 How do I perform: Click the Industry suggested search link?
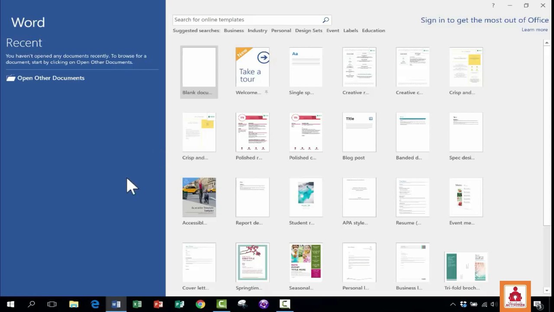coord(258,30)
